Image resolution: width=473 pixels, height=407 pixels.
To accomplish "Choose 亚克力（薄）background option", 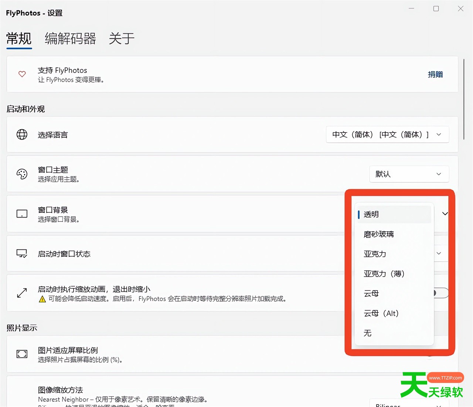I will 394,274.
